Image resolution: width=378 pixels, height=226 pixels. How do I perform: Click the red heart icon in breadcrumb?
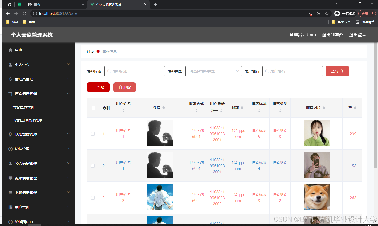98,52
